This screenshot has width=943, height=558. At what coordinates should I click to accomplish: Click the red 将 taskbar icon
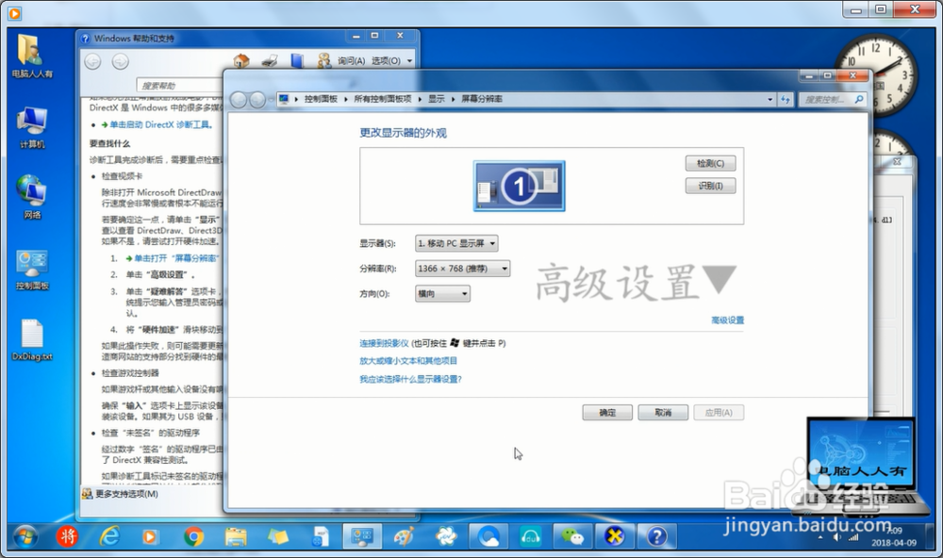coord(67,535)
